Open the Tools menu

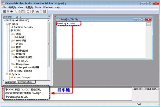pos(38,7)
